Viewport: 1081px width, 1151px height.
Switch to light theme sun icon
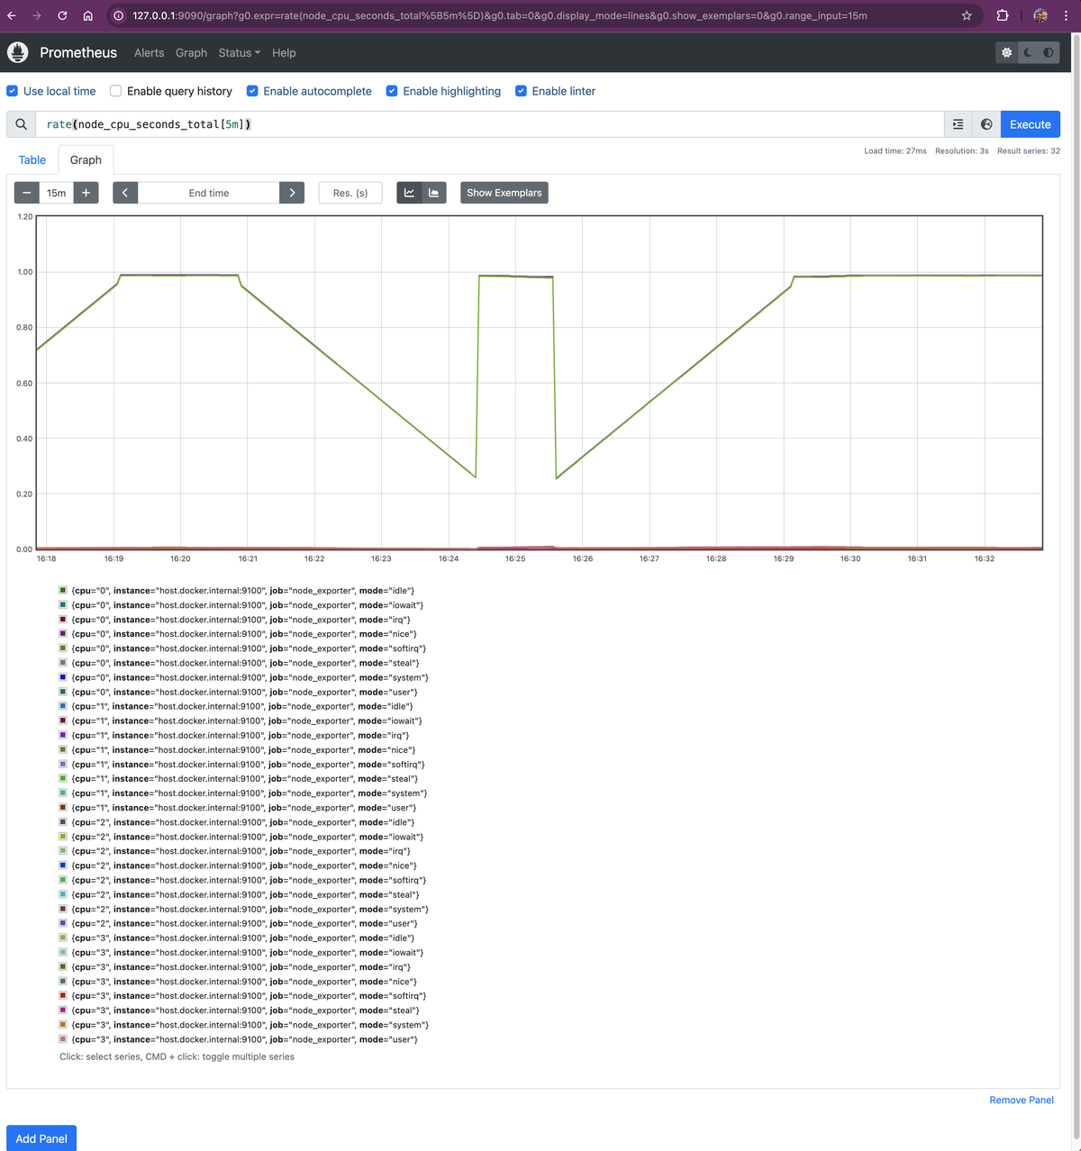pos(1006,53)
